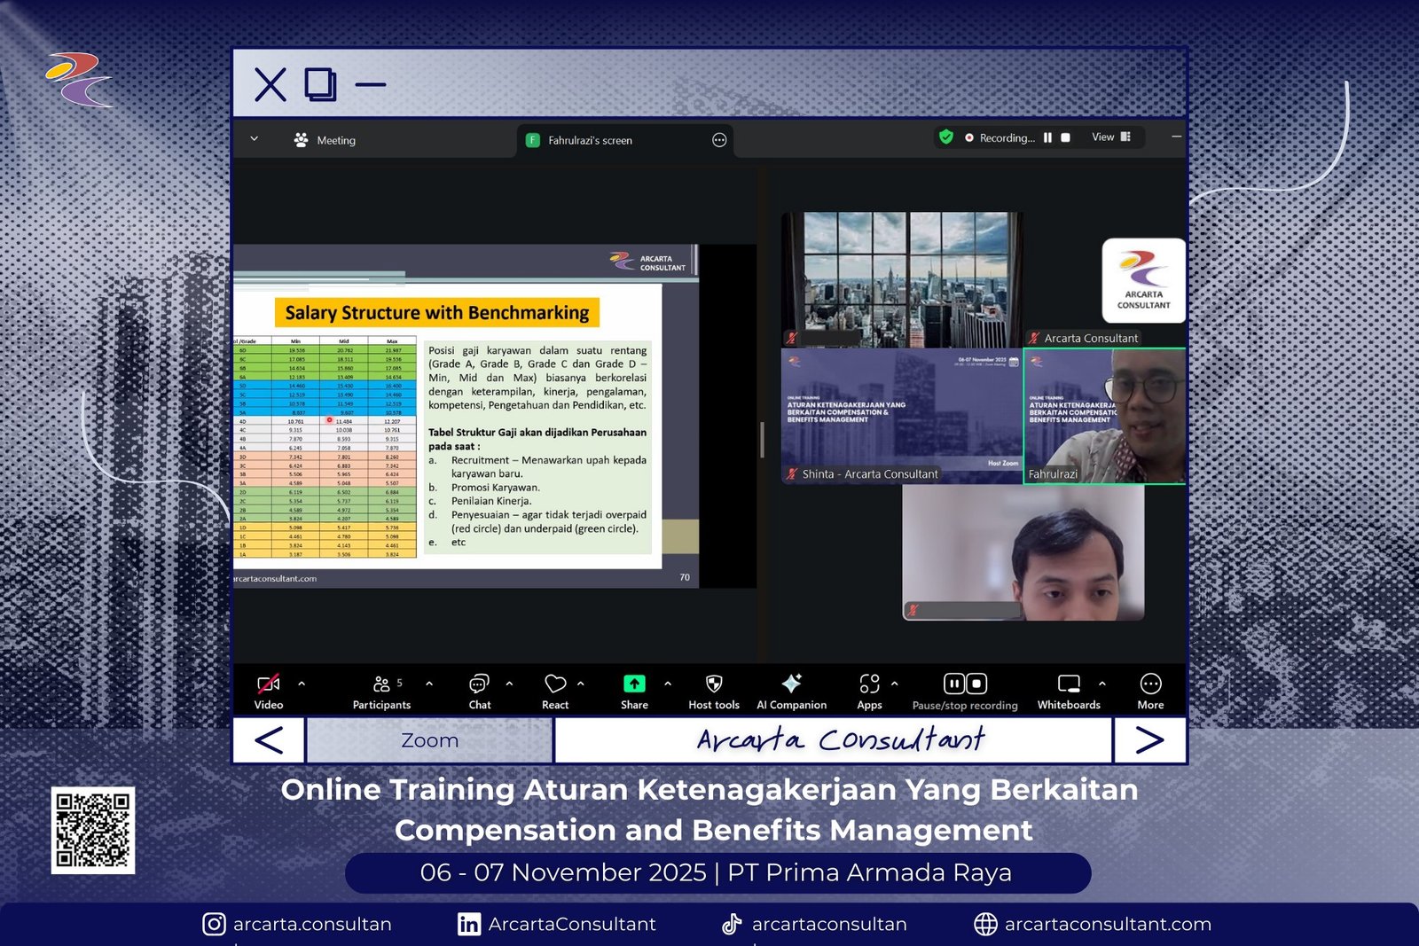The height and width of the screenshot is (946, 1419).
Task: Open the Apps icon
Action: click(x=869, y=685)
